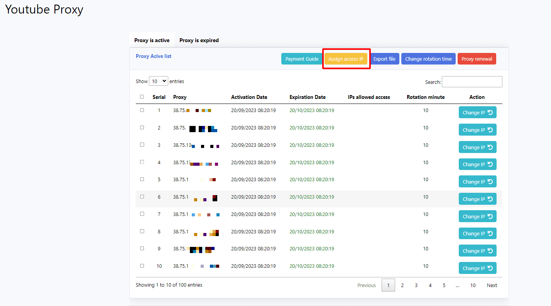Image resolution: width=551 pixels, height=306 pixels.
Task: Click the red Proxy renewal button
Action: 477,59
